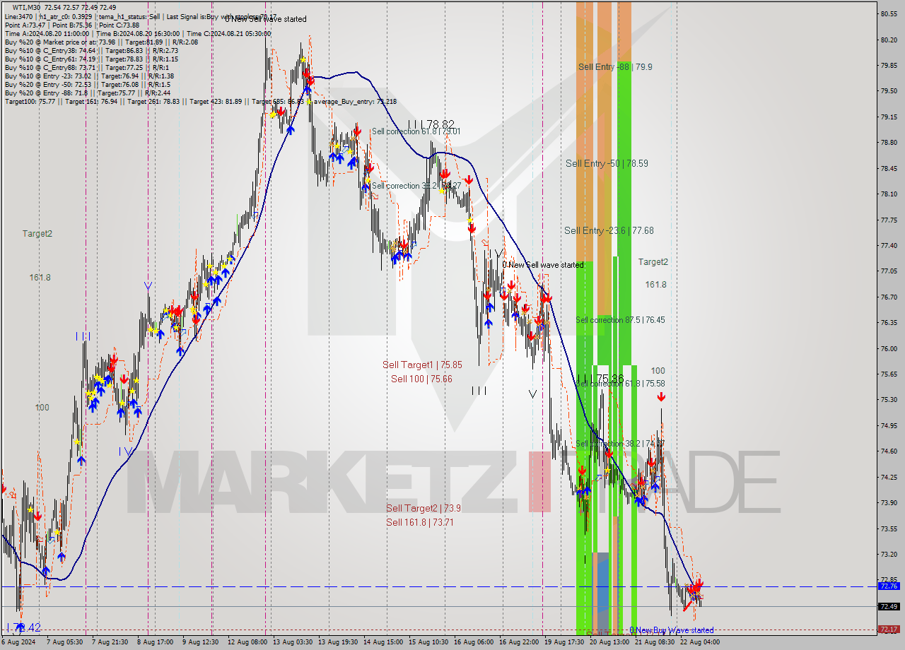Click the blue 72.76 price tag on axis
905x650 pixels.
tap(888, 586)
